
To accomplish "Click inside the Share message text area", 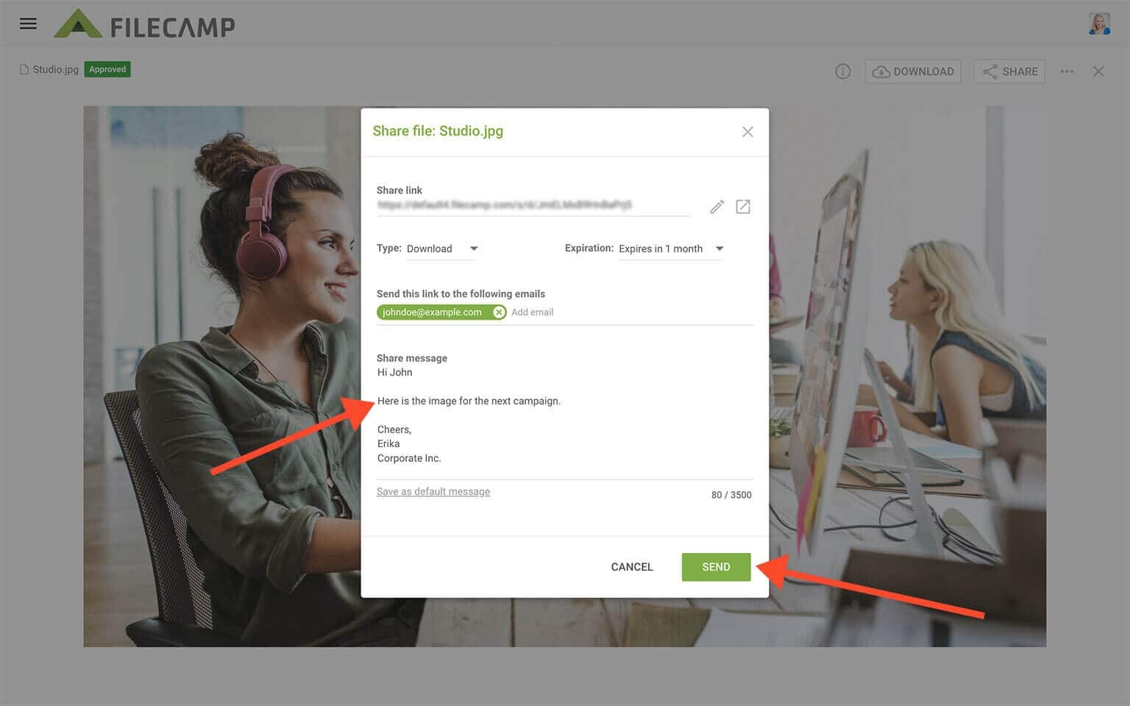I will pos(564,416).
